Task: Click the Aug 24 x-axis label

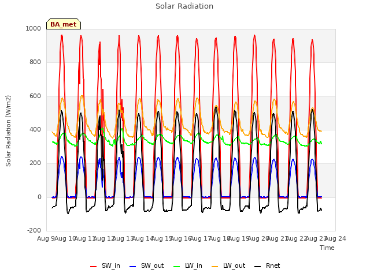Action: point(335,238)
